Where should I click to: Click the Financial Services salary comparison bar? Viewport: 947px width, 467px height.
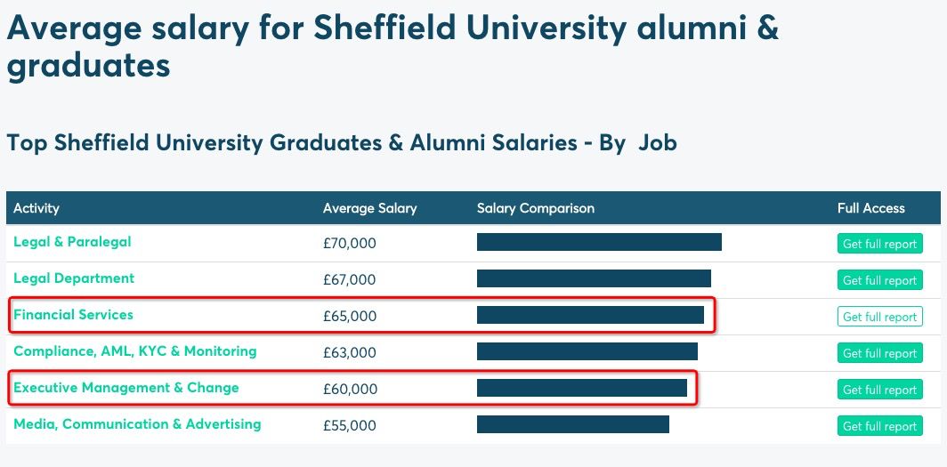(x=590, y=315)
